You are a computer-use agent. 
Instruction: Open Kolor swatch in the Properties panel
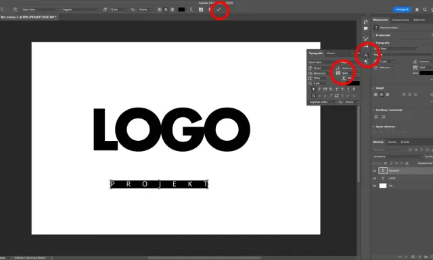pyautogui.click(x=426, y=73)
